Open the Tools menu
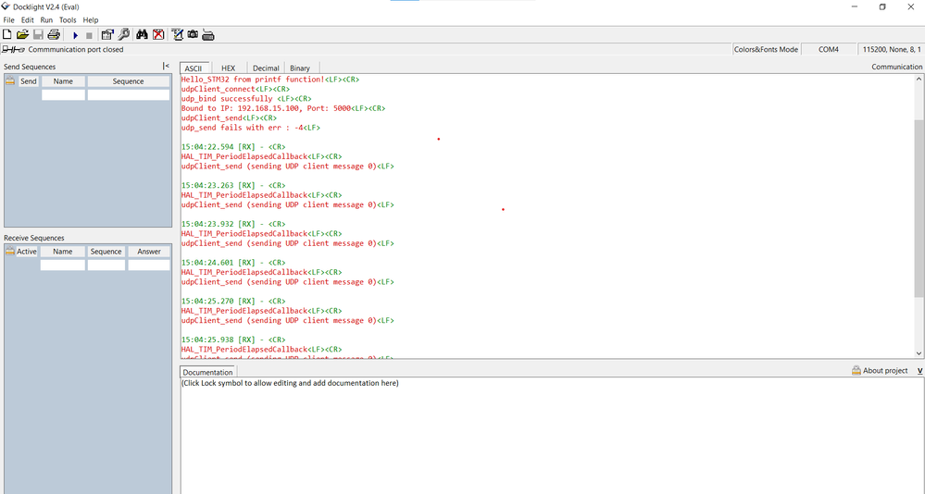925x494 pixels. point(68,20)
